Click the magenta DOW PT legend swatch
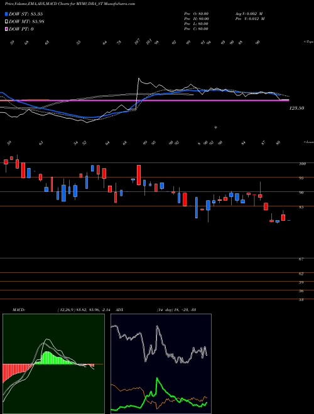Image resolution: width=314 pixels, height=414 pixels. pyautogui.click(x=6, y=29)
